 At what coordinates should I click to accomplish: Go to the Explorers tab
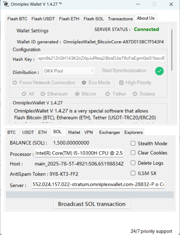134,132
